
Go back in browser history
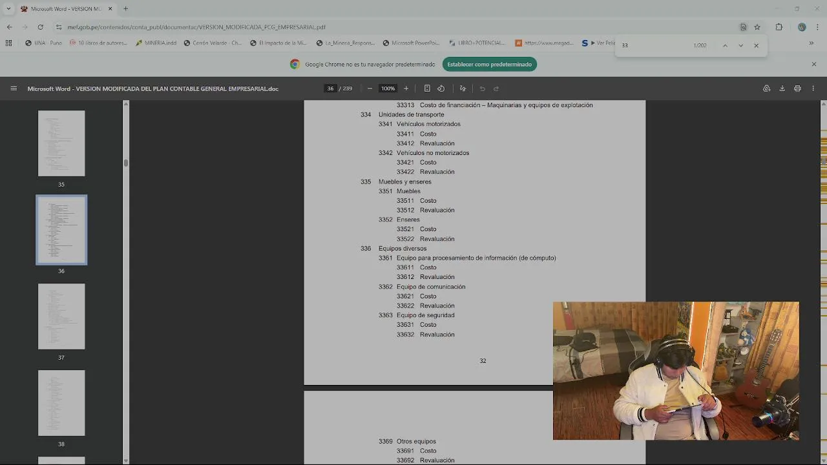click(9, 27)
